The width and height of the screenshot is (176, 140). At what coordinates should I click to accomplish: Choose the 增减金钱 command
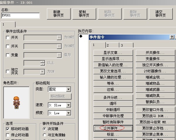pyautogui.click(x=155, y=77)
